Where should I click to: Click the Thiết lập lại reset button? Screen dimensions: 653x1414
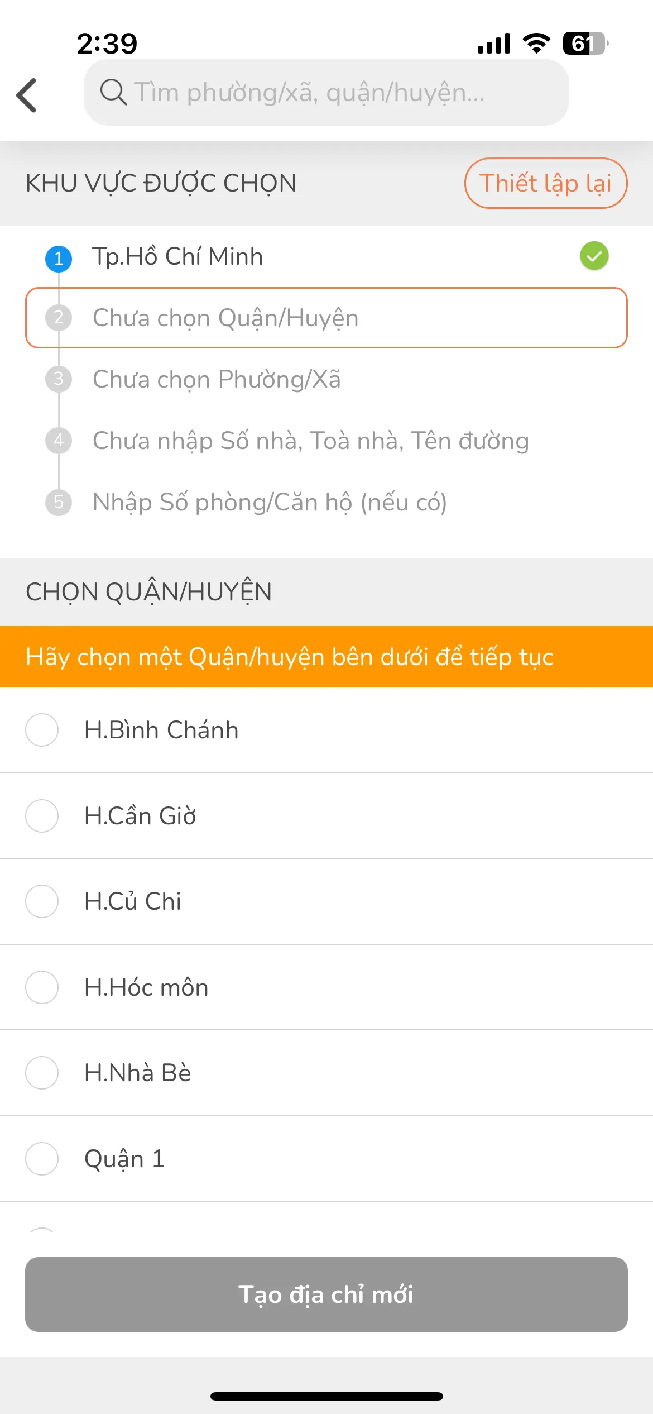tap(546, 183)
